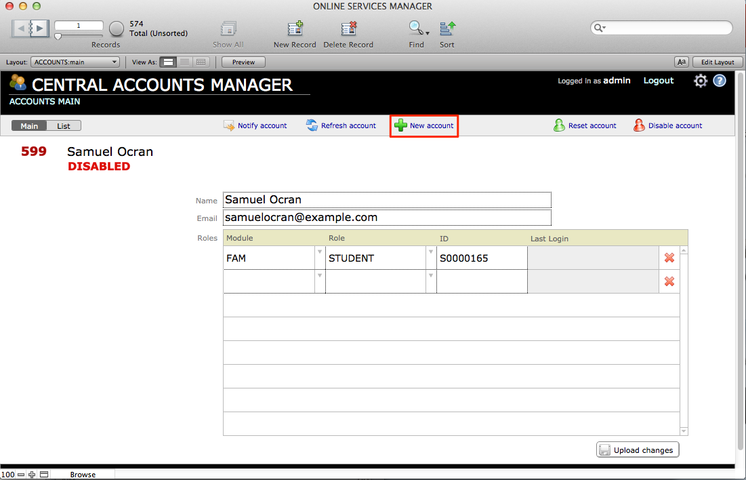Click the Upload changes button
This screenshot has height=480, width=746.
637,450
